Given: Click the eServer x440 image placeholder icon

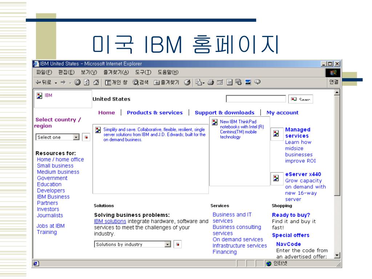Looking at the screenshot, I should (276, 178).
